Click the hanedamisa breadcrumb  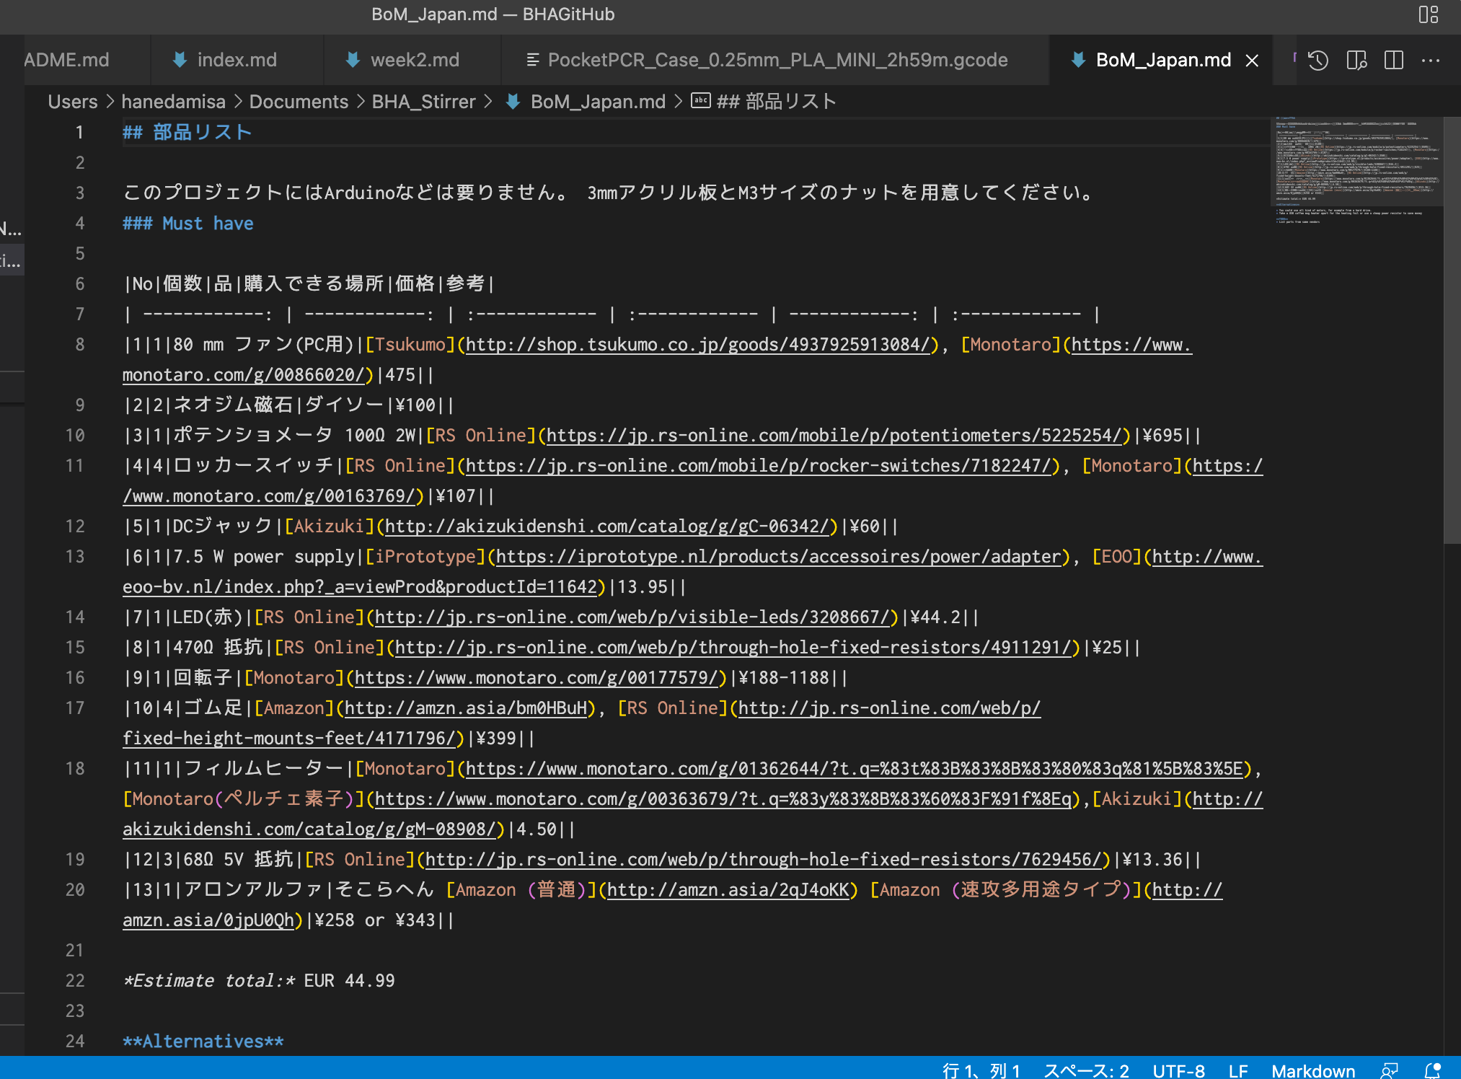pos(173,102)
